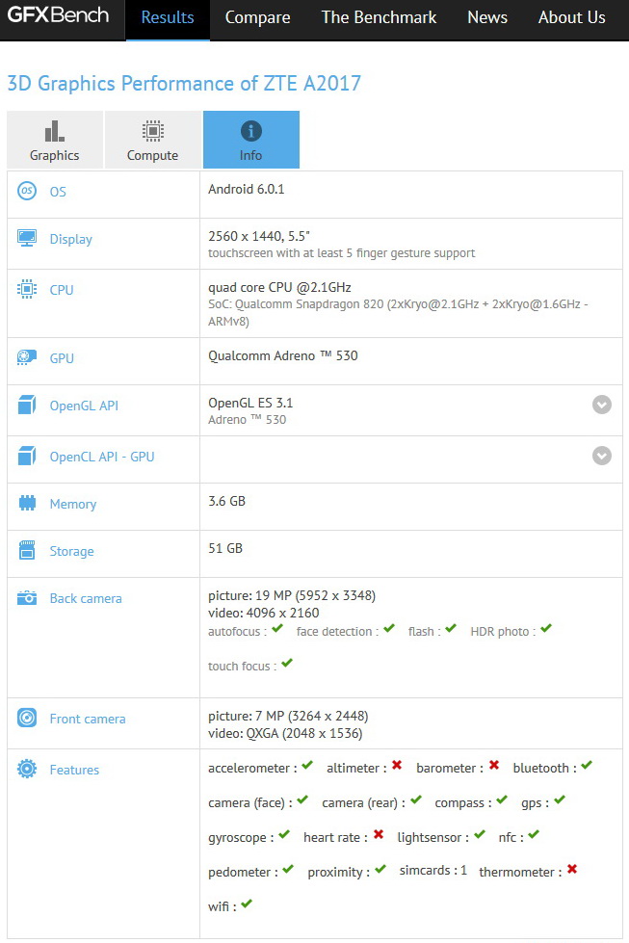Click the red cross next to altimeter
This screenshot has height=943, width=629.
click(397, 766)
